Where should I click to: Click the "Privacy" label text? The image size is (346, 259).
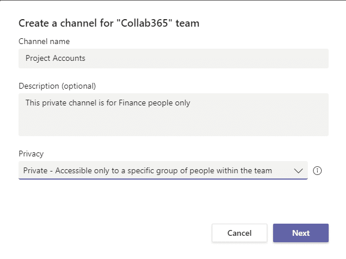(31, 154)
